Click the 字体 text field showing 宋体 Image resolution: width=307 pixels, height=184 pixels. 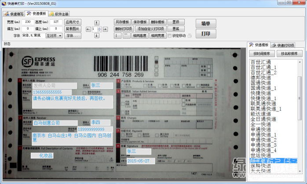(33, 36)
